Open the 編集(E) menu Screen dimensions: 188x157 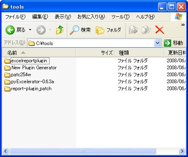tap(40, 17)
